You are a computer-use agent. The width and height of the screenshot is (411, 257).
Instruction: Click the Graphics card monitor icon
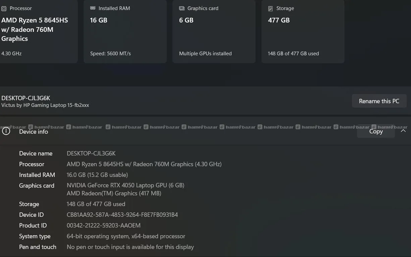tap(182, 8)
